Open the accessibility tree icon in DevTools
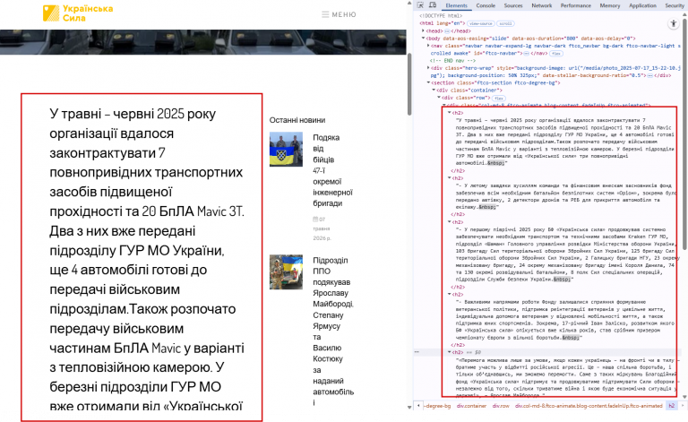Screen dimensions: 688x422 point(673,23)
